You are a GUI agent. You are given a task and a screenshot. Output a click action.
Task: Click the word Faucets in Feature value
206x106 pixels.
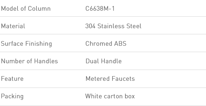[x=123, y=79]
